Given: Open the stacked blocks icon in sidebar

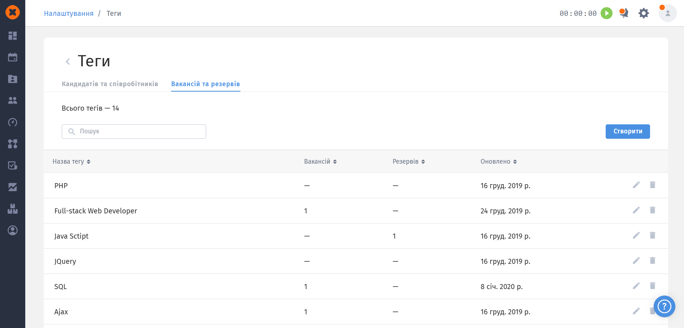Looking at the screenshot, I should pos(13,209).
